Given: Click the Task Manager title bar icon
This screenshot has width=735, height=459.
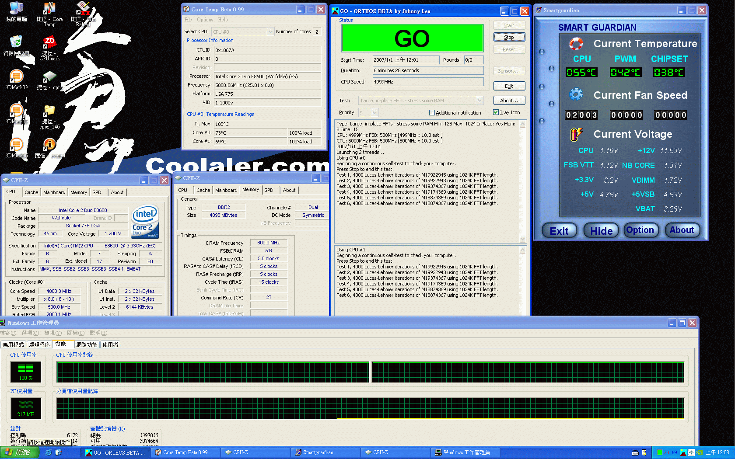Looking at the screenshot, I should pos(3,323).
